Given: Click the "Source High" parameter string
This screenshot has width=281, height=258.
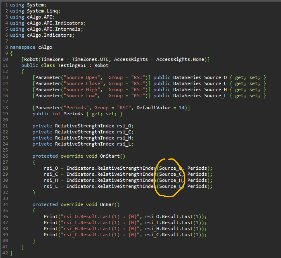Looking at the screenshot, I should (x=82, y=89).
